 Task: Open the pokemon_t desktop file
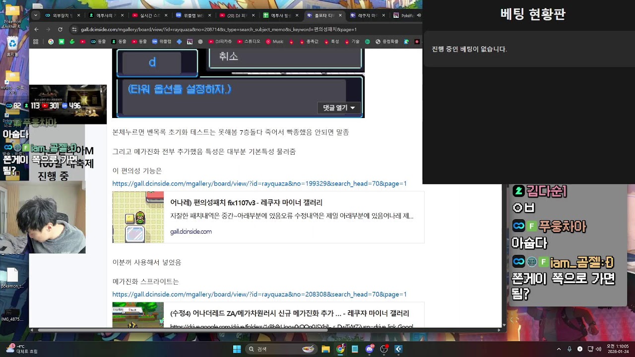[x=12, y=278]
